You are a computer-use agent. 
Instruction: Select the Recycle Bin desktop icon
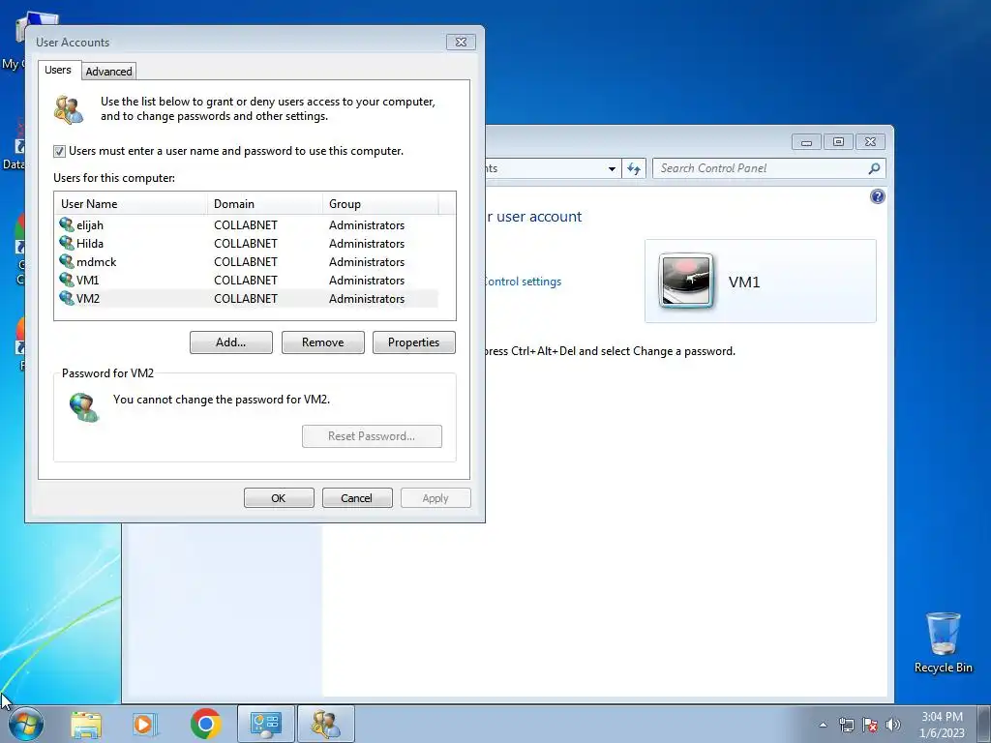click(943, 642)
